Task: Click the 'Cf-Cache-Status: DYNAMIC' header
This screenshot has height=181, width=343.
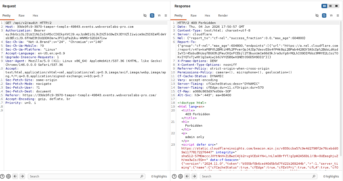Action: click(x=200, y=76)
